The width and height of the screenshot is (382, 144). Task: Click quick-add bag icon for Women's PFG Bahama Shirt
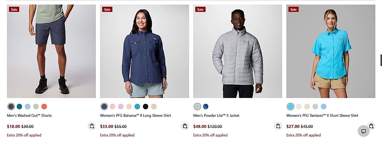coord(185,126)
